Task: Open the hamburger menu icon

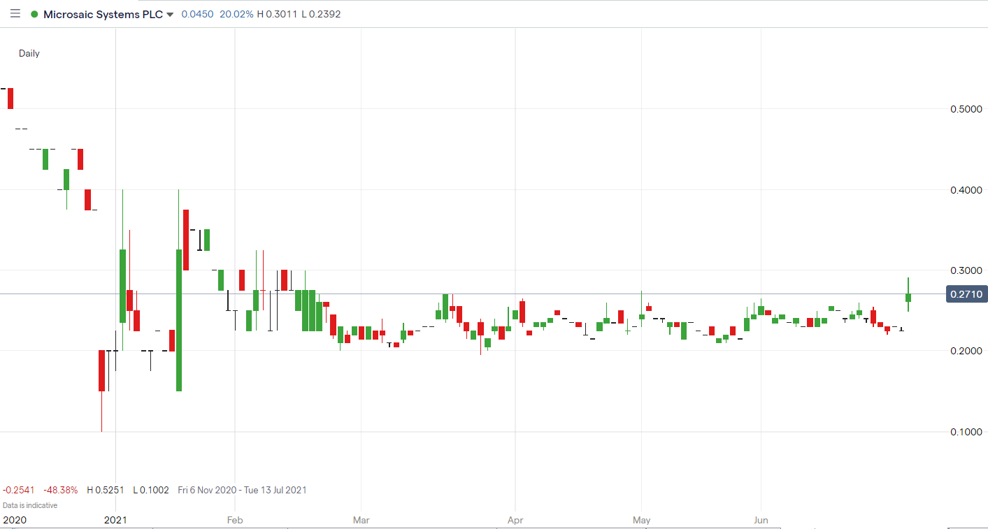Action: 15,14
